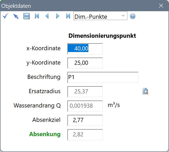Click the green Absenkung label
This screenshot has width=169, height=152.
(45, 134)
